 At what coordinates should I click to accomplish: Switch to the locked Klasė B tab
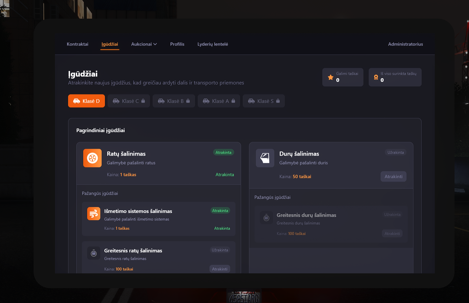click(174, 101)
